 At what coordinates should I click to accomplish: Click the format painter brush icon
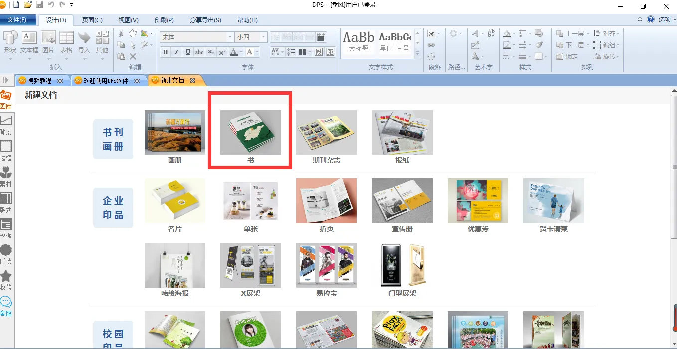click(539, 45)
